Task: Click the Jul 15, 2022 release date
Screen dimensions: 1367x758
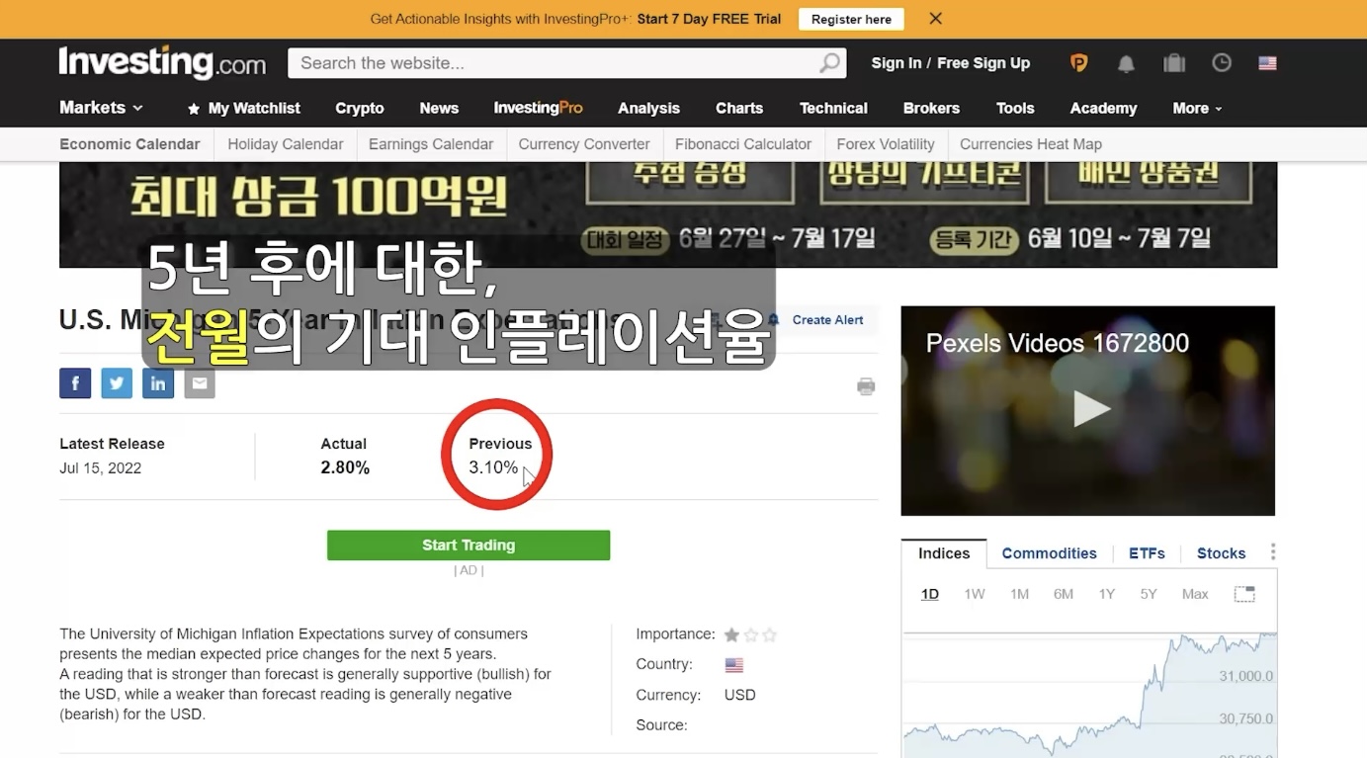Action: [100, 468]
